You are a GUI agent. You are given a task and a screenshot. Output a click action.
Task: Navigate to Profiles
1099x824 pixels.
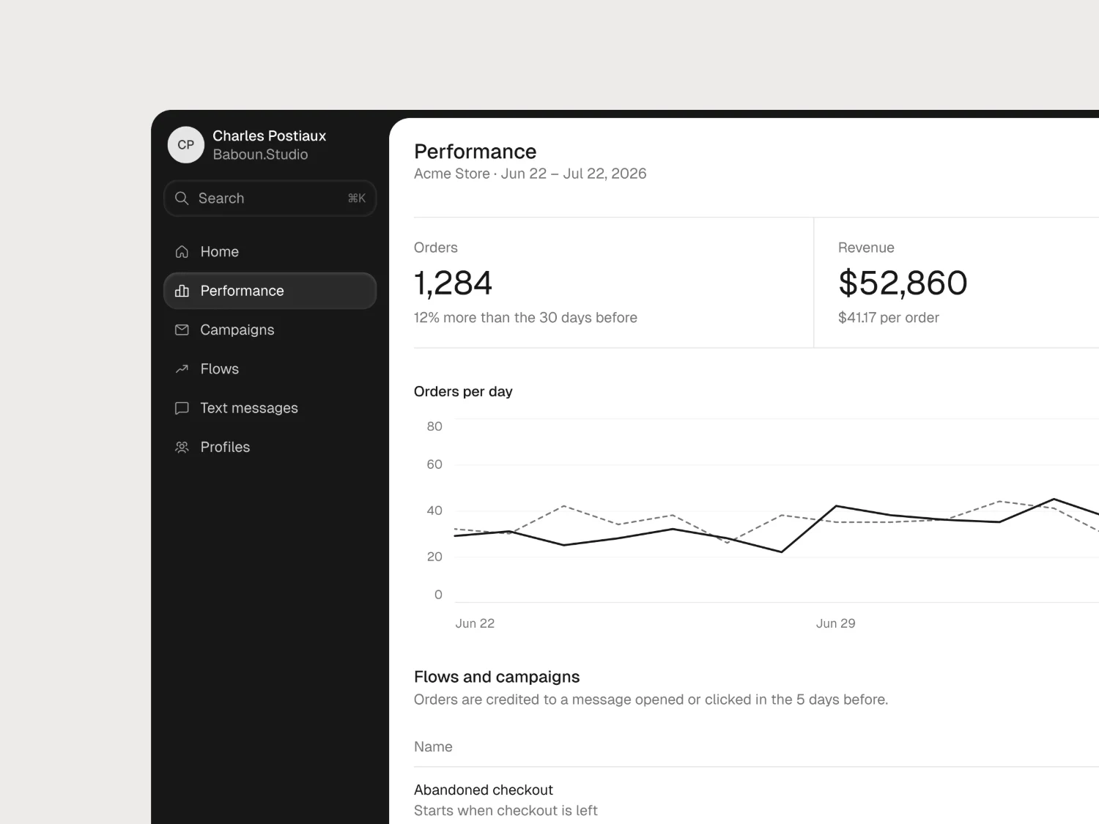(x=270, y=447)
